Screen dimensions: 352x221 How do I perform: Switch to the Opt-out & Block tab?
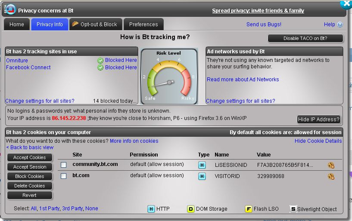pos(94,25)
